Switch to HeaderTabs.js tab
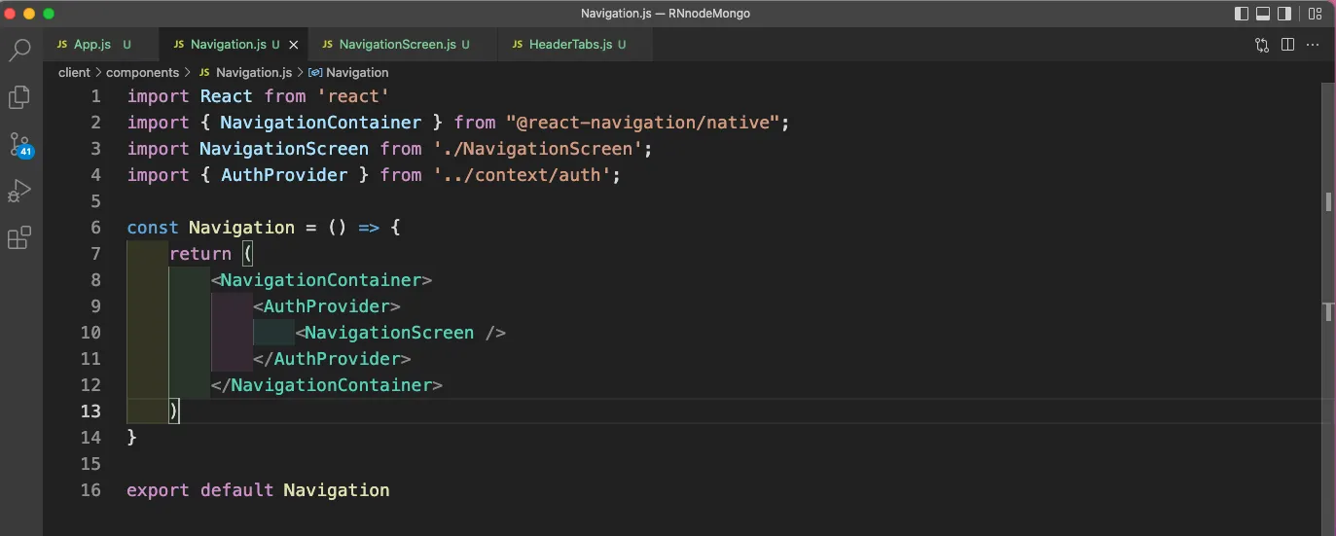 574,45
